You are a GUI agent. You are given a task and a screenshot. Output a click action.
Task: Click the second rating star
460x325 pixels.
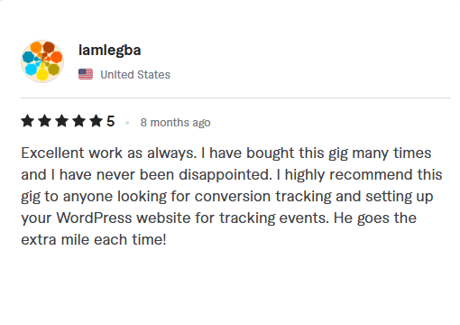point(44,121)
